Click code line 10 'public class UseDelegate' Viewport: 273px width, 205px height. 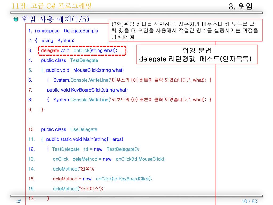click(x=69, y=129)
